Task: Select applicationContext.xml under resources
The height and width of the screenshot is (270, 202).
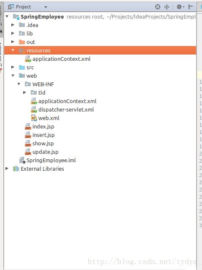Action: tap(62, 59)
